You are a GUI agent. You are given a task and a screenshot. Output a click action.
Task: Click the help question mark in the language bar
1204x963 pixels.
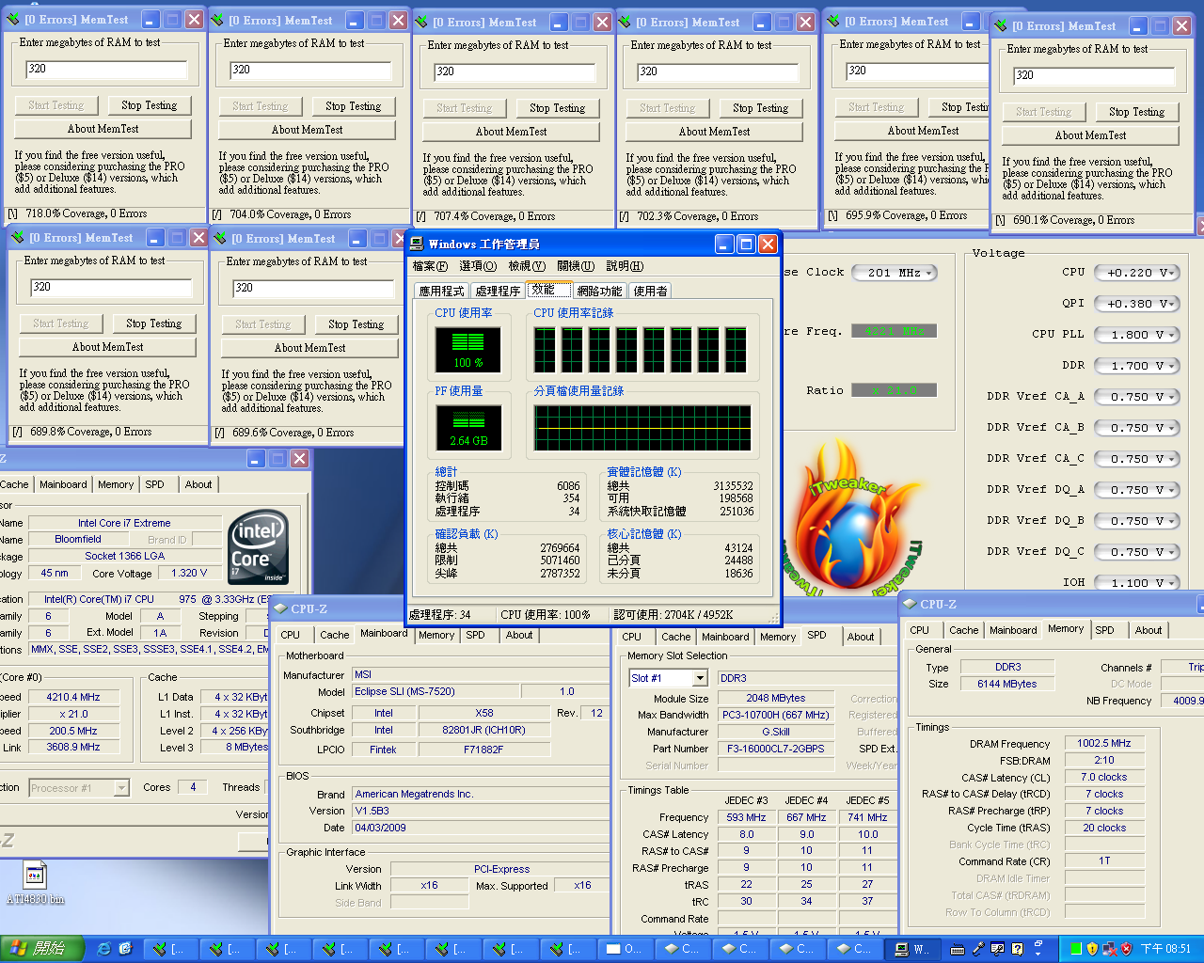[1018, 949]
